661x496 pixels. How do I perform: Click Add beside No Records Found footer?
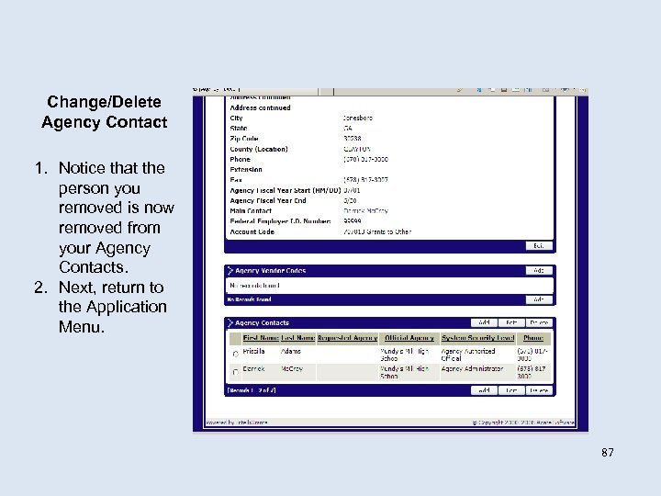coord(539,299)
